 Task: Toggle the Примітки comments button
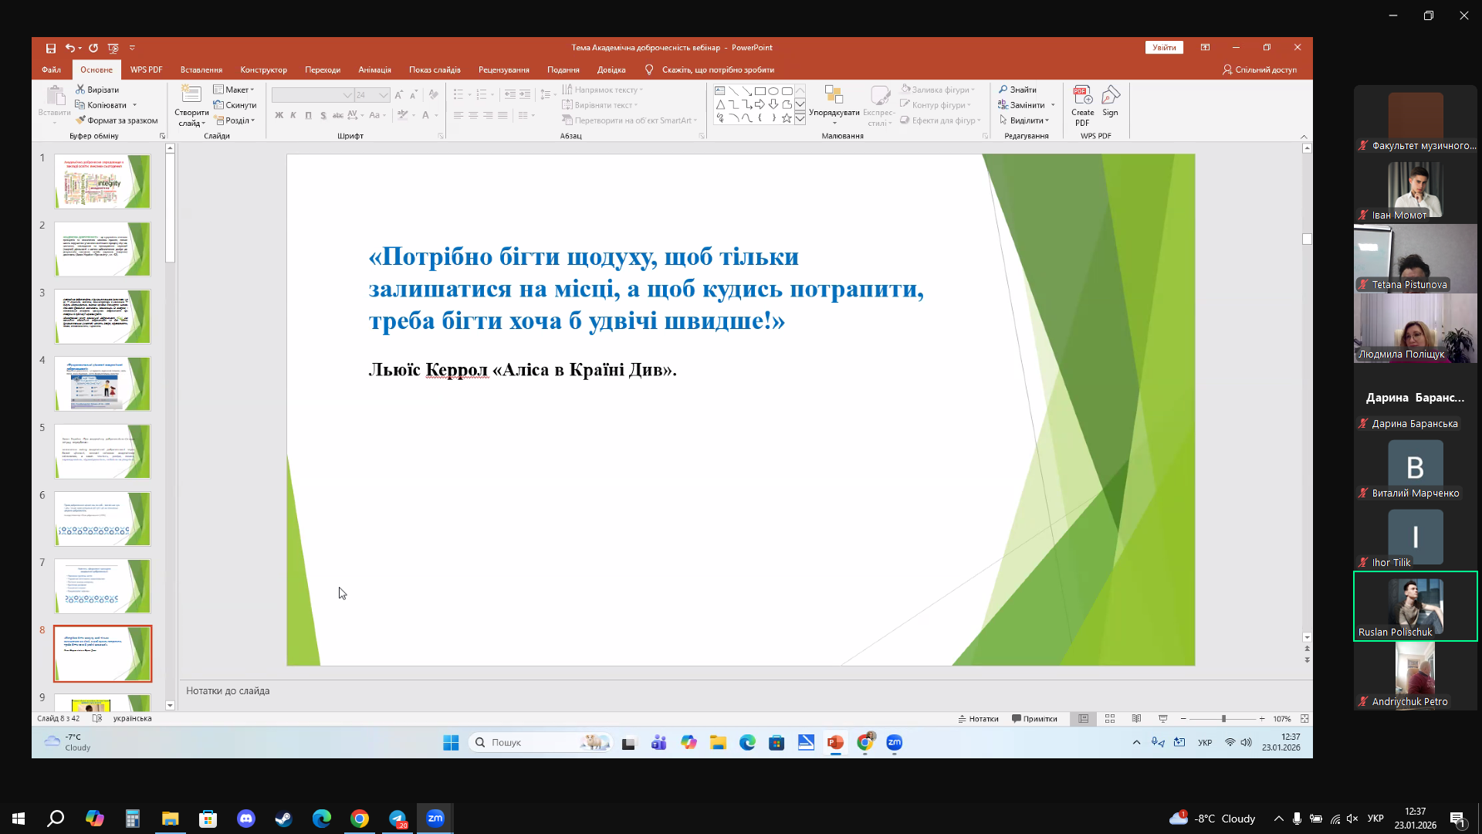coord(1034,718)
